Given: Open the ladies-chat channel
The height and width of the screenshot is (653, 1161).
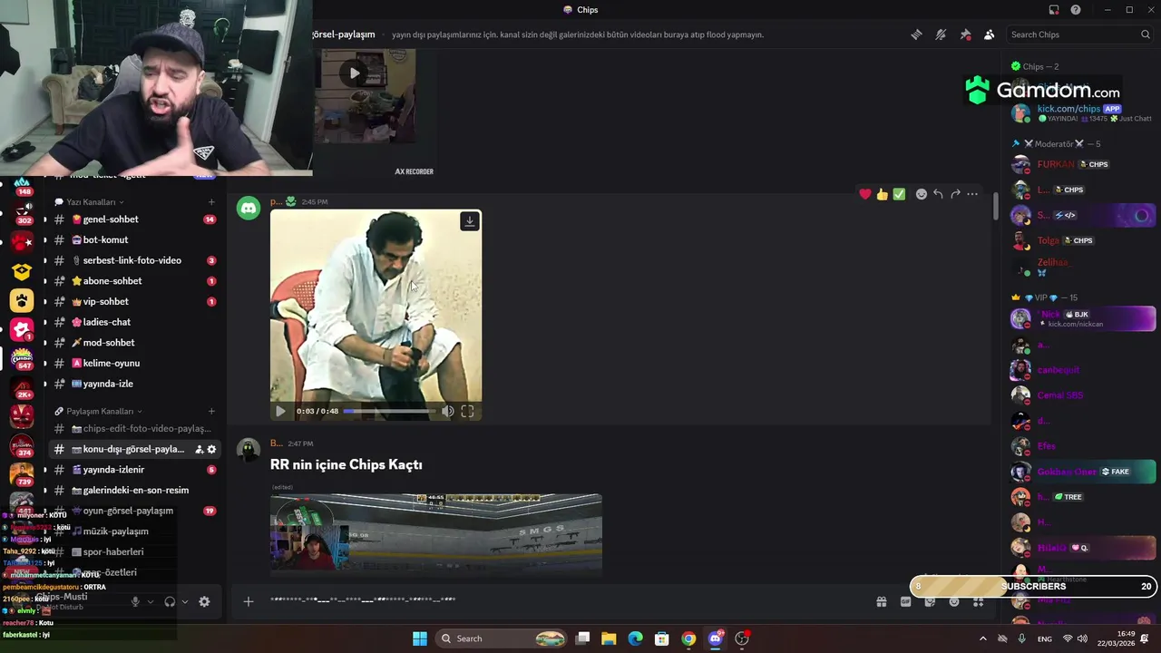Looking at the screenshot, I should tap(134, 322).
